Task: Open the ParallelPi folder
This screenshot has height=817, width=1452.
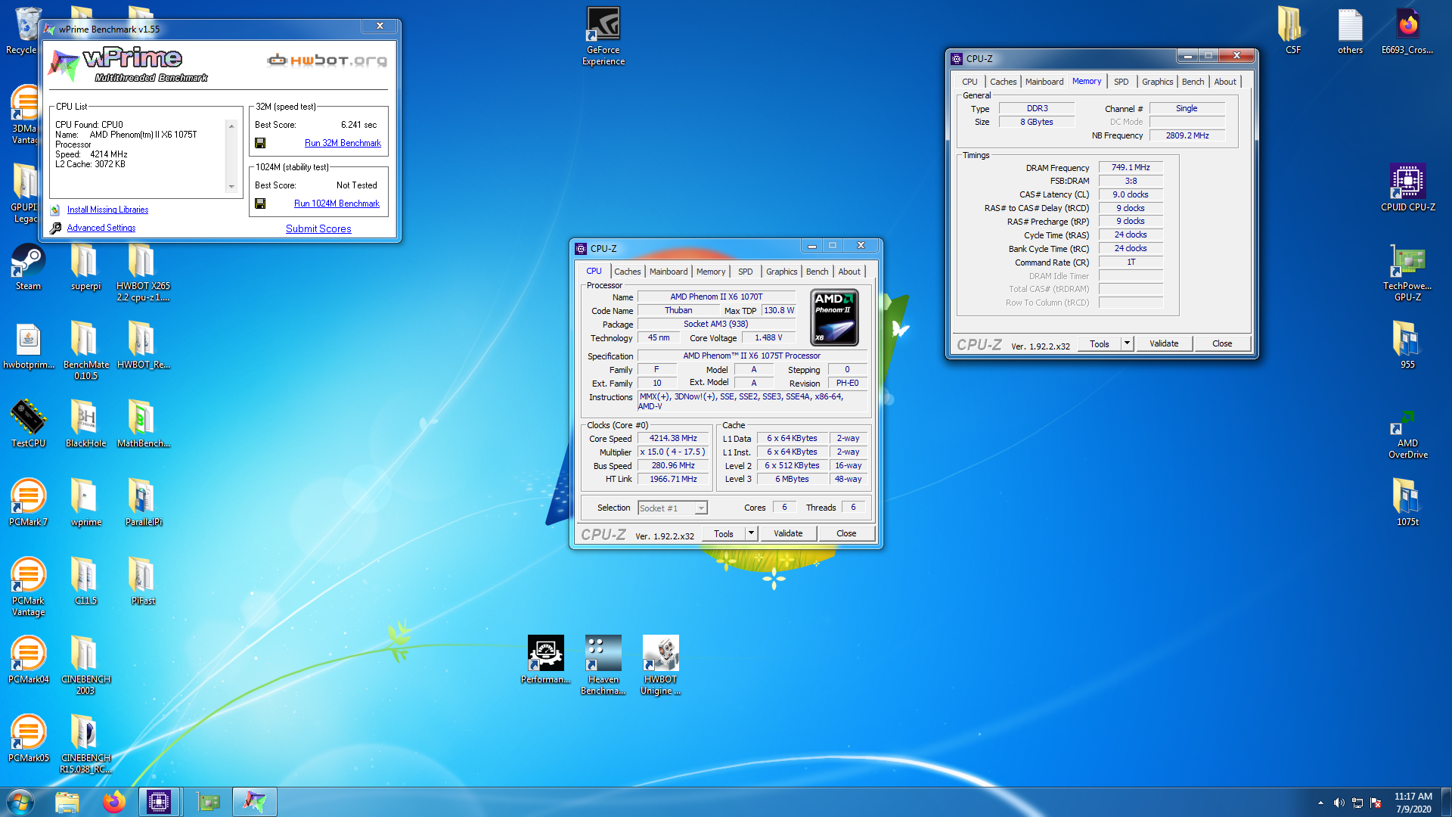Action: click(x=142, y=503)
